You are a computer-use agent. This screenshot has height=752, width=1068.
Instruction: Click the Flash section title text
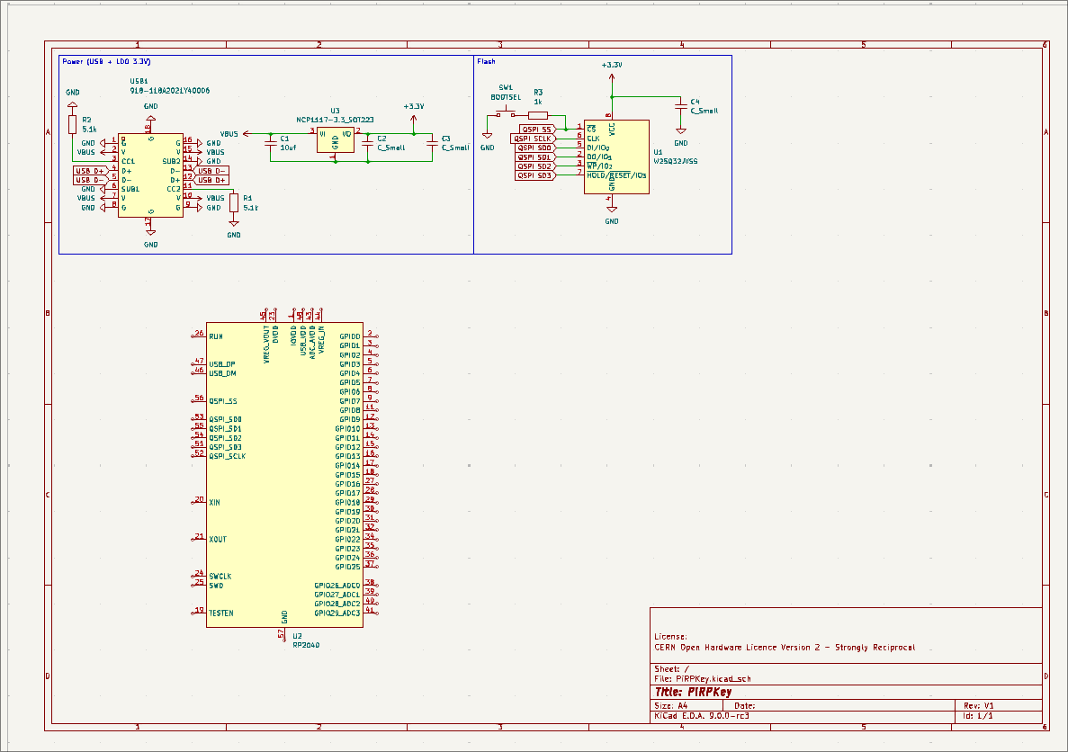[x=484, y=62]
